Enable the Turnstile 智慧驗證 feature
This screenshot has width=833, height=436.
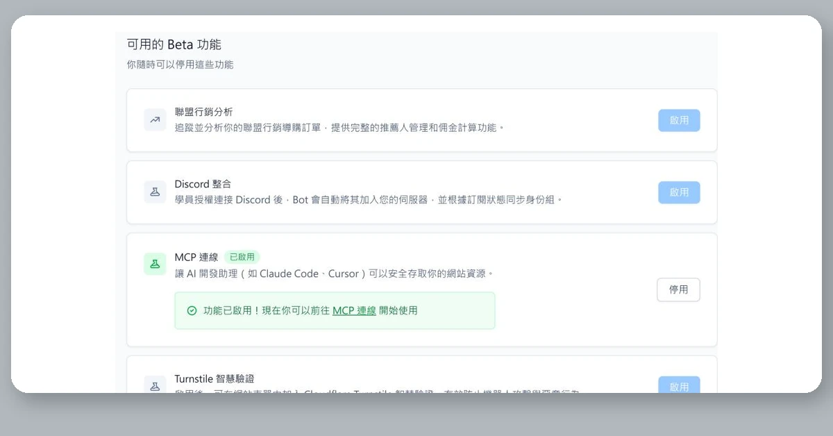click(679, 385)
